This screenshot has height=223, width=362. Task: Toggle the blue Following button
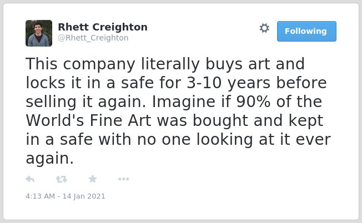(x=306, y=32)
